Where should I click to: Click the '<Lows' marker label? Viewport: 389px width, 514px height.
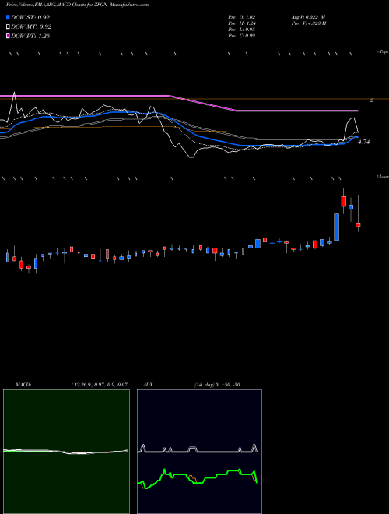click(x=383, y=176)
